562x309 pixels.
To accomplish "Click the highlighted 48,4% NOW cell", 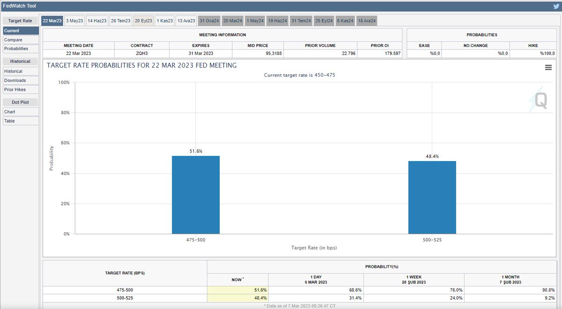I will [x=237, y=298].
